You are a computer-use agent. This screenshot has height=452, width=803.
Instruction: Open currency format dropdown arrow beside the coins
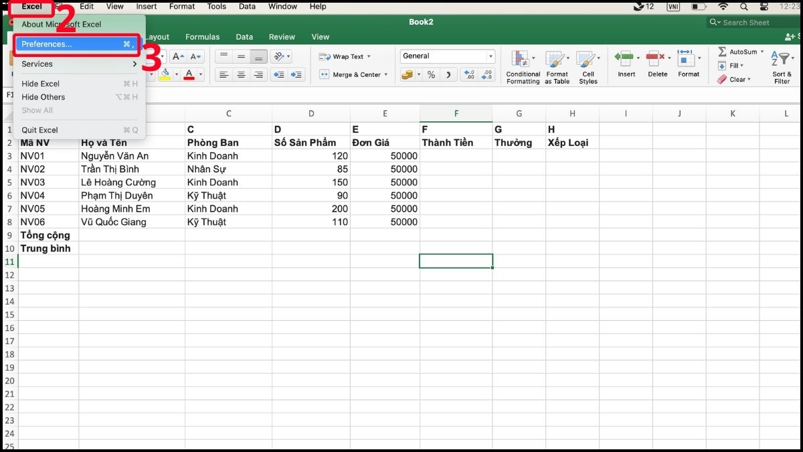pyautogui.click(x=419, y=75)
